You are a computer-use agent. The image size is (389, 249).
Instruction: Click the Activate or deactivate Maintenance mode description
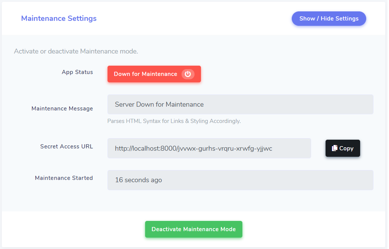[76, 51]
